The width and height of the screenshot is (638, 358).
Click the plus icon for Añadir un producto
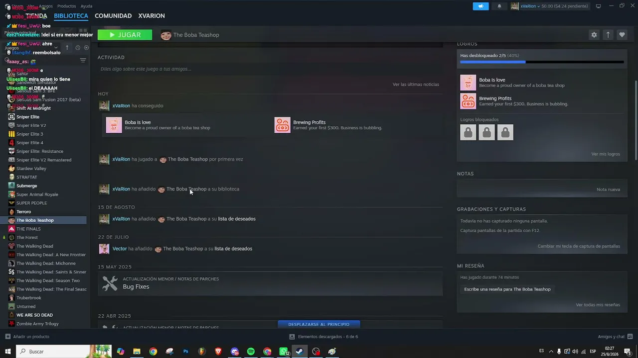(7, 337)
